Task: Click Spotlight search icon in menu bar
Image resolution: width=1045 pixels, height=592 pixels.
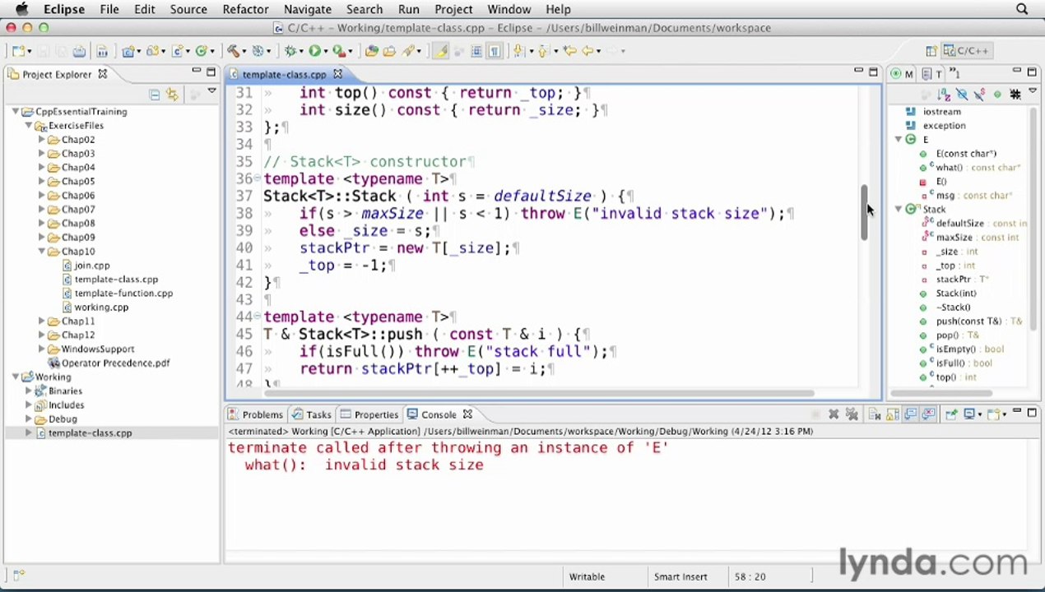Action: click(x=1022, y=9)
